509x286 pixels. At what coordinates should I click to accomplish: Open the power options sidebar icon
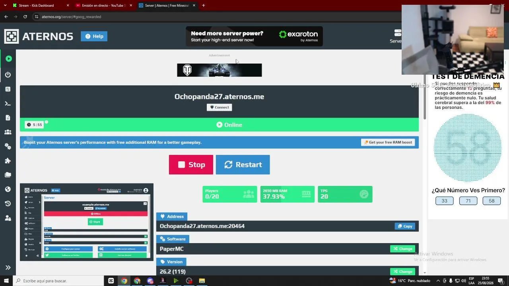pyautogui.click(x=8, y=75)
